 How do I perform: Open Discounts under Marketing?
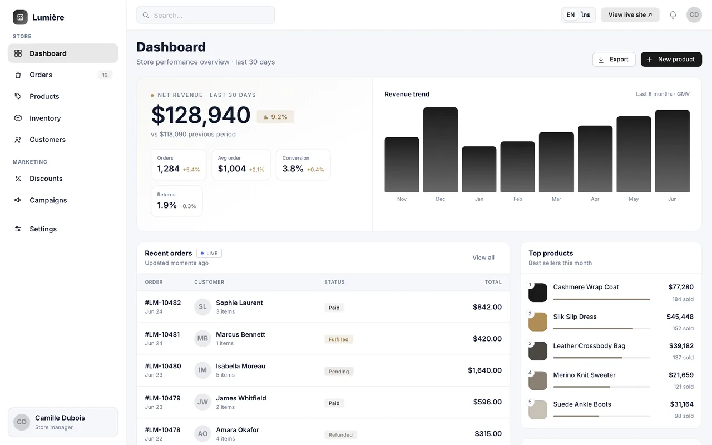click(63, 179)
